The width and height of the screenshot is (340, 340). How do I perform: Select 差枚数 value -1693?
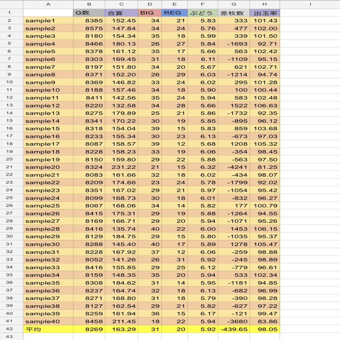pos(234,44)
